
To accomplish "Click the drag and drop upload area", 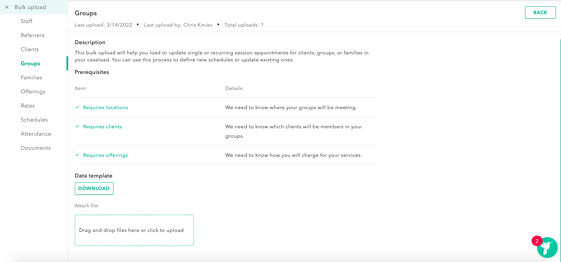I will pos(134,230).
